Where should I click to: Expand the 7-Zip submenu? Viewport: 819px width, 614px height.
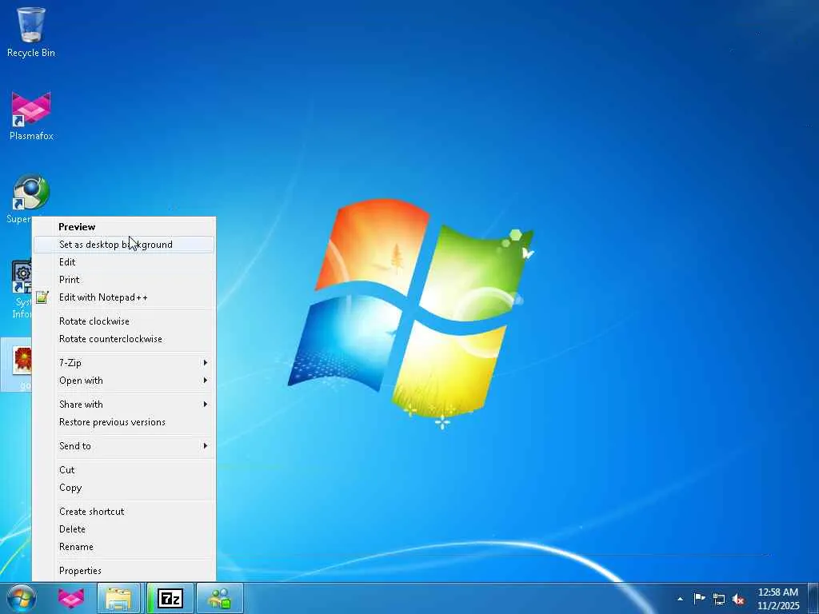tap(124, 363)
